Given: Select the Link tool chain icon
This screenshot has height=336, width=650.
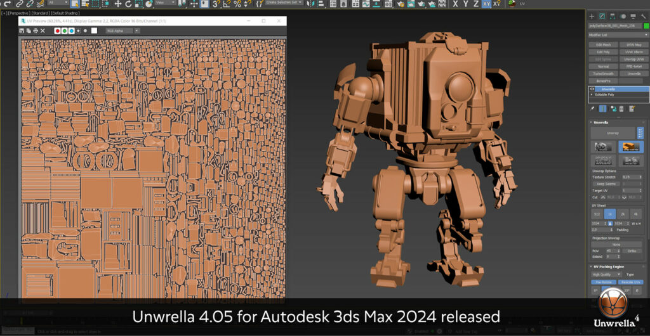Looking at the screenshot, I should 19,4.
